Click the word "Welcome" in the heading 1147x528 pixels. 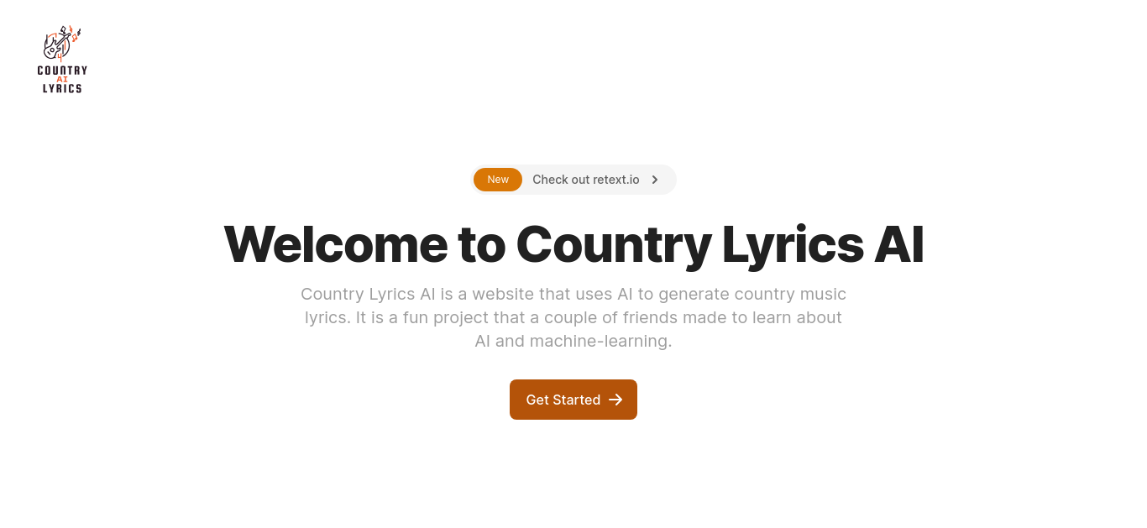pyautogui.click(x=335, y=244)
